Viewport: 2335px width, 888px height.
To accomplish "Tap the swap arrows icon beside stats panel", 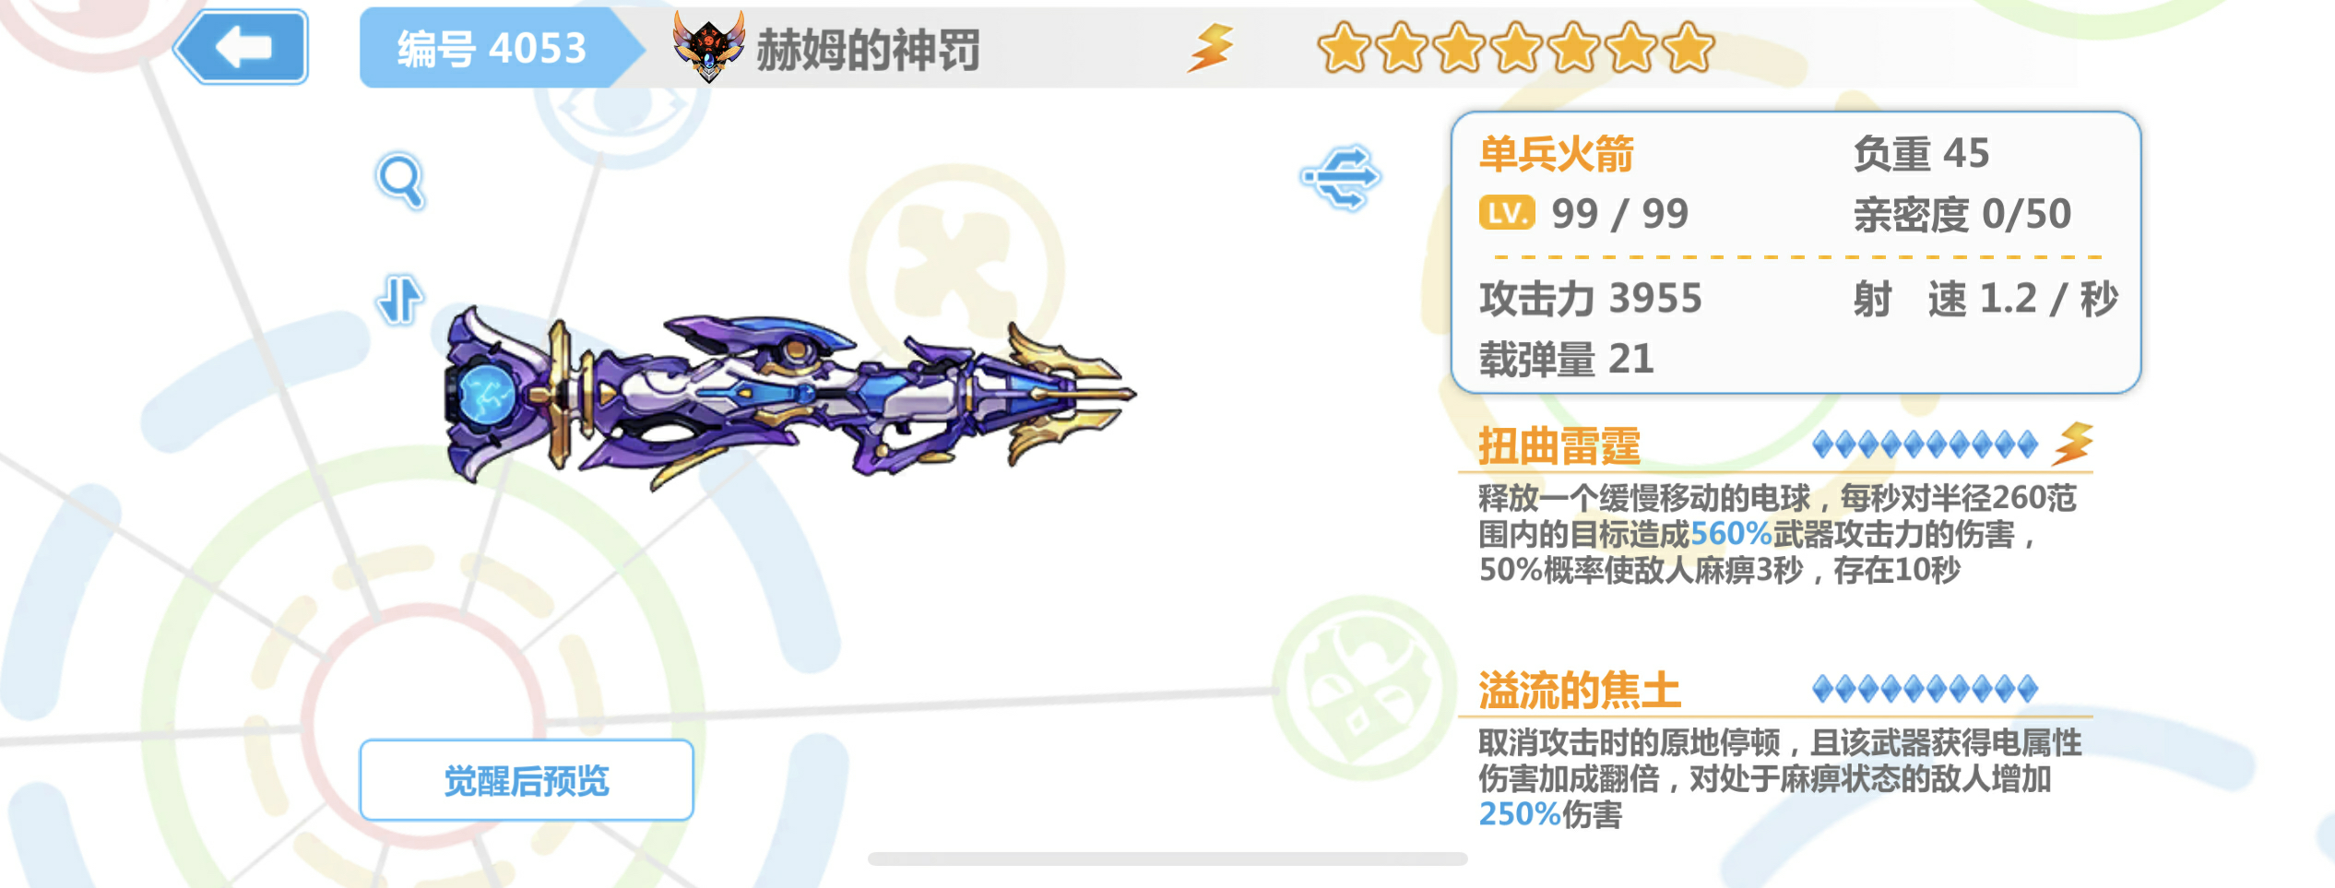I will click(x=1341, y=177).
